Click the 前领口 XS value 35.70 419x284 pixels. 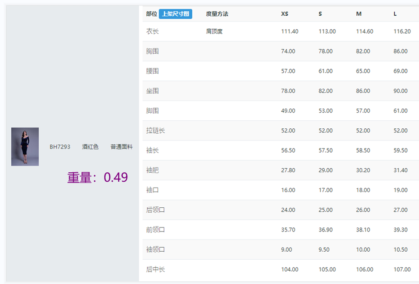(288, 230)
